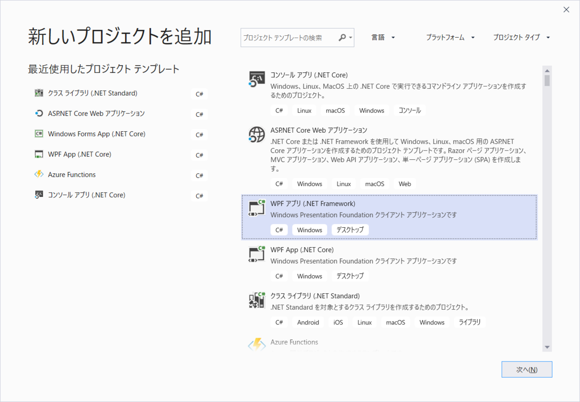Click the コンソール アプリ template icon in main list
The width and height of the screenshot is (580, 402).
[257, 79]
